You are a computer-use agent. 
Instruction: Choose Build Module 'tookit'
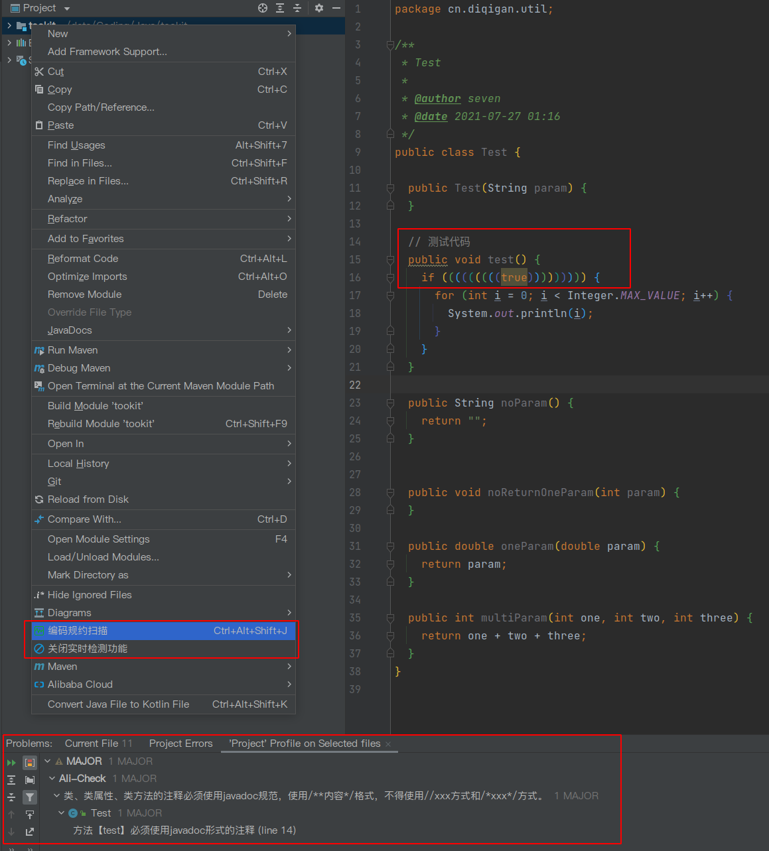coord(163,406)
